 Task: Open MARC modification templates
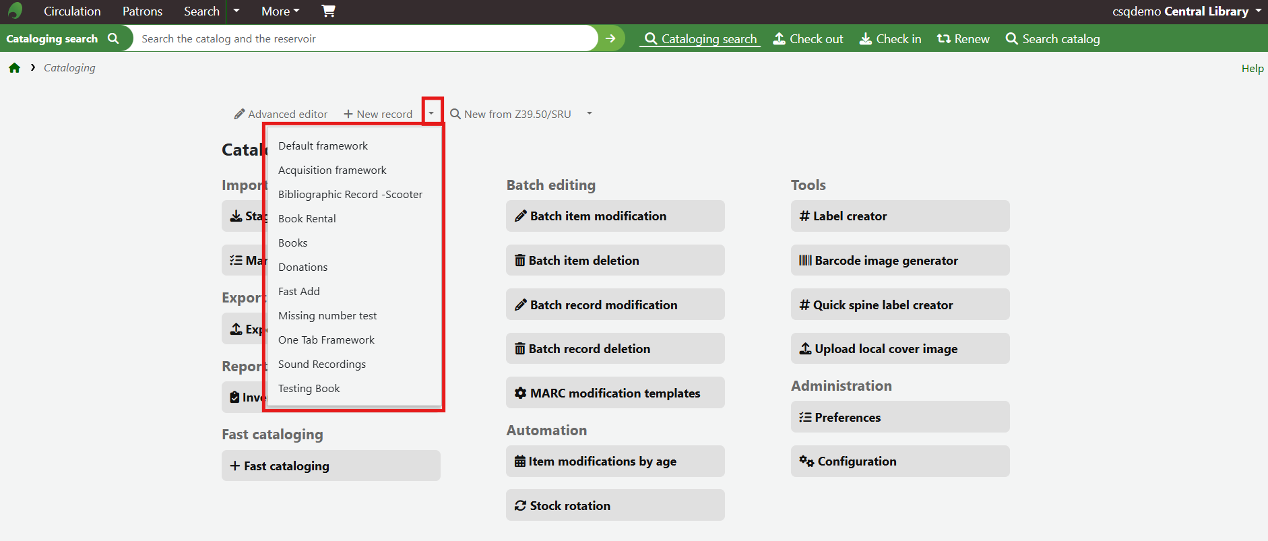[x=614, y=393]
